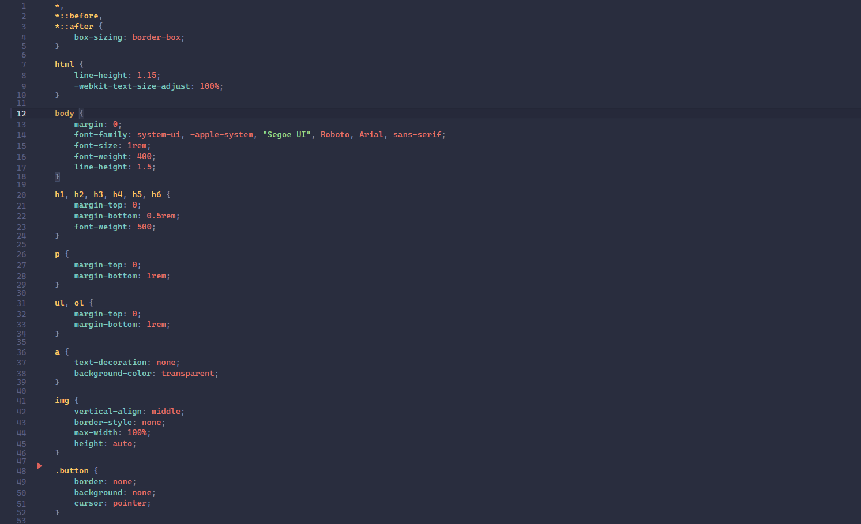Click the font-size property name
861x524 pixels.
coord(96,146)
